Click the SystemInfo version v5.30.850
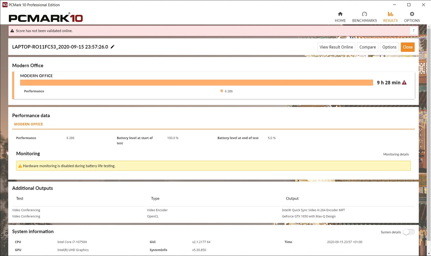Image resolution: width=431 pixels, height=256 pixels. point(199,250)
